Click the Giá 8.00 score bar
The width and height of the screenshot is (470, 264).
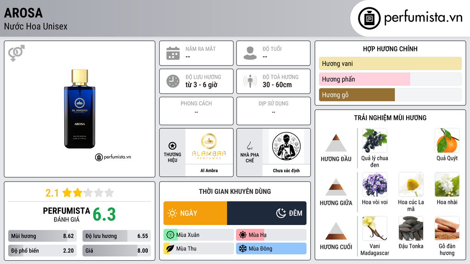tap(117, 251)
